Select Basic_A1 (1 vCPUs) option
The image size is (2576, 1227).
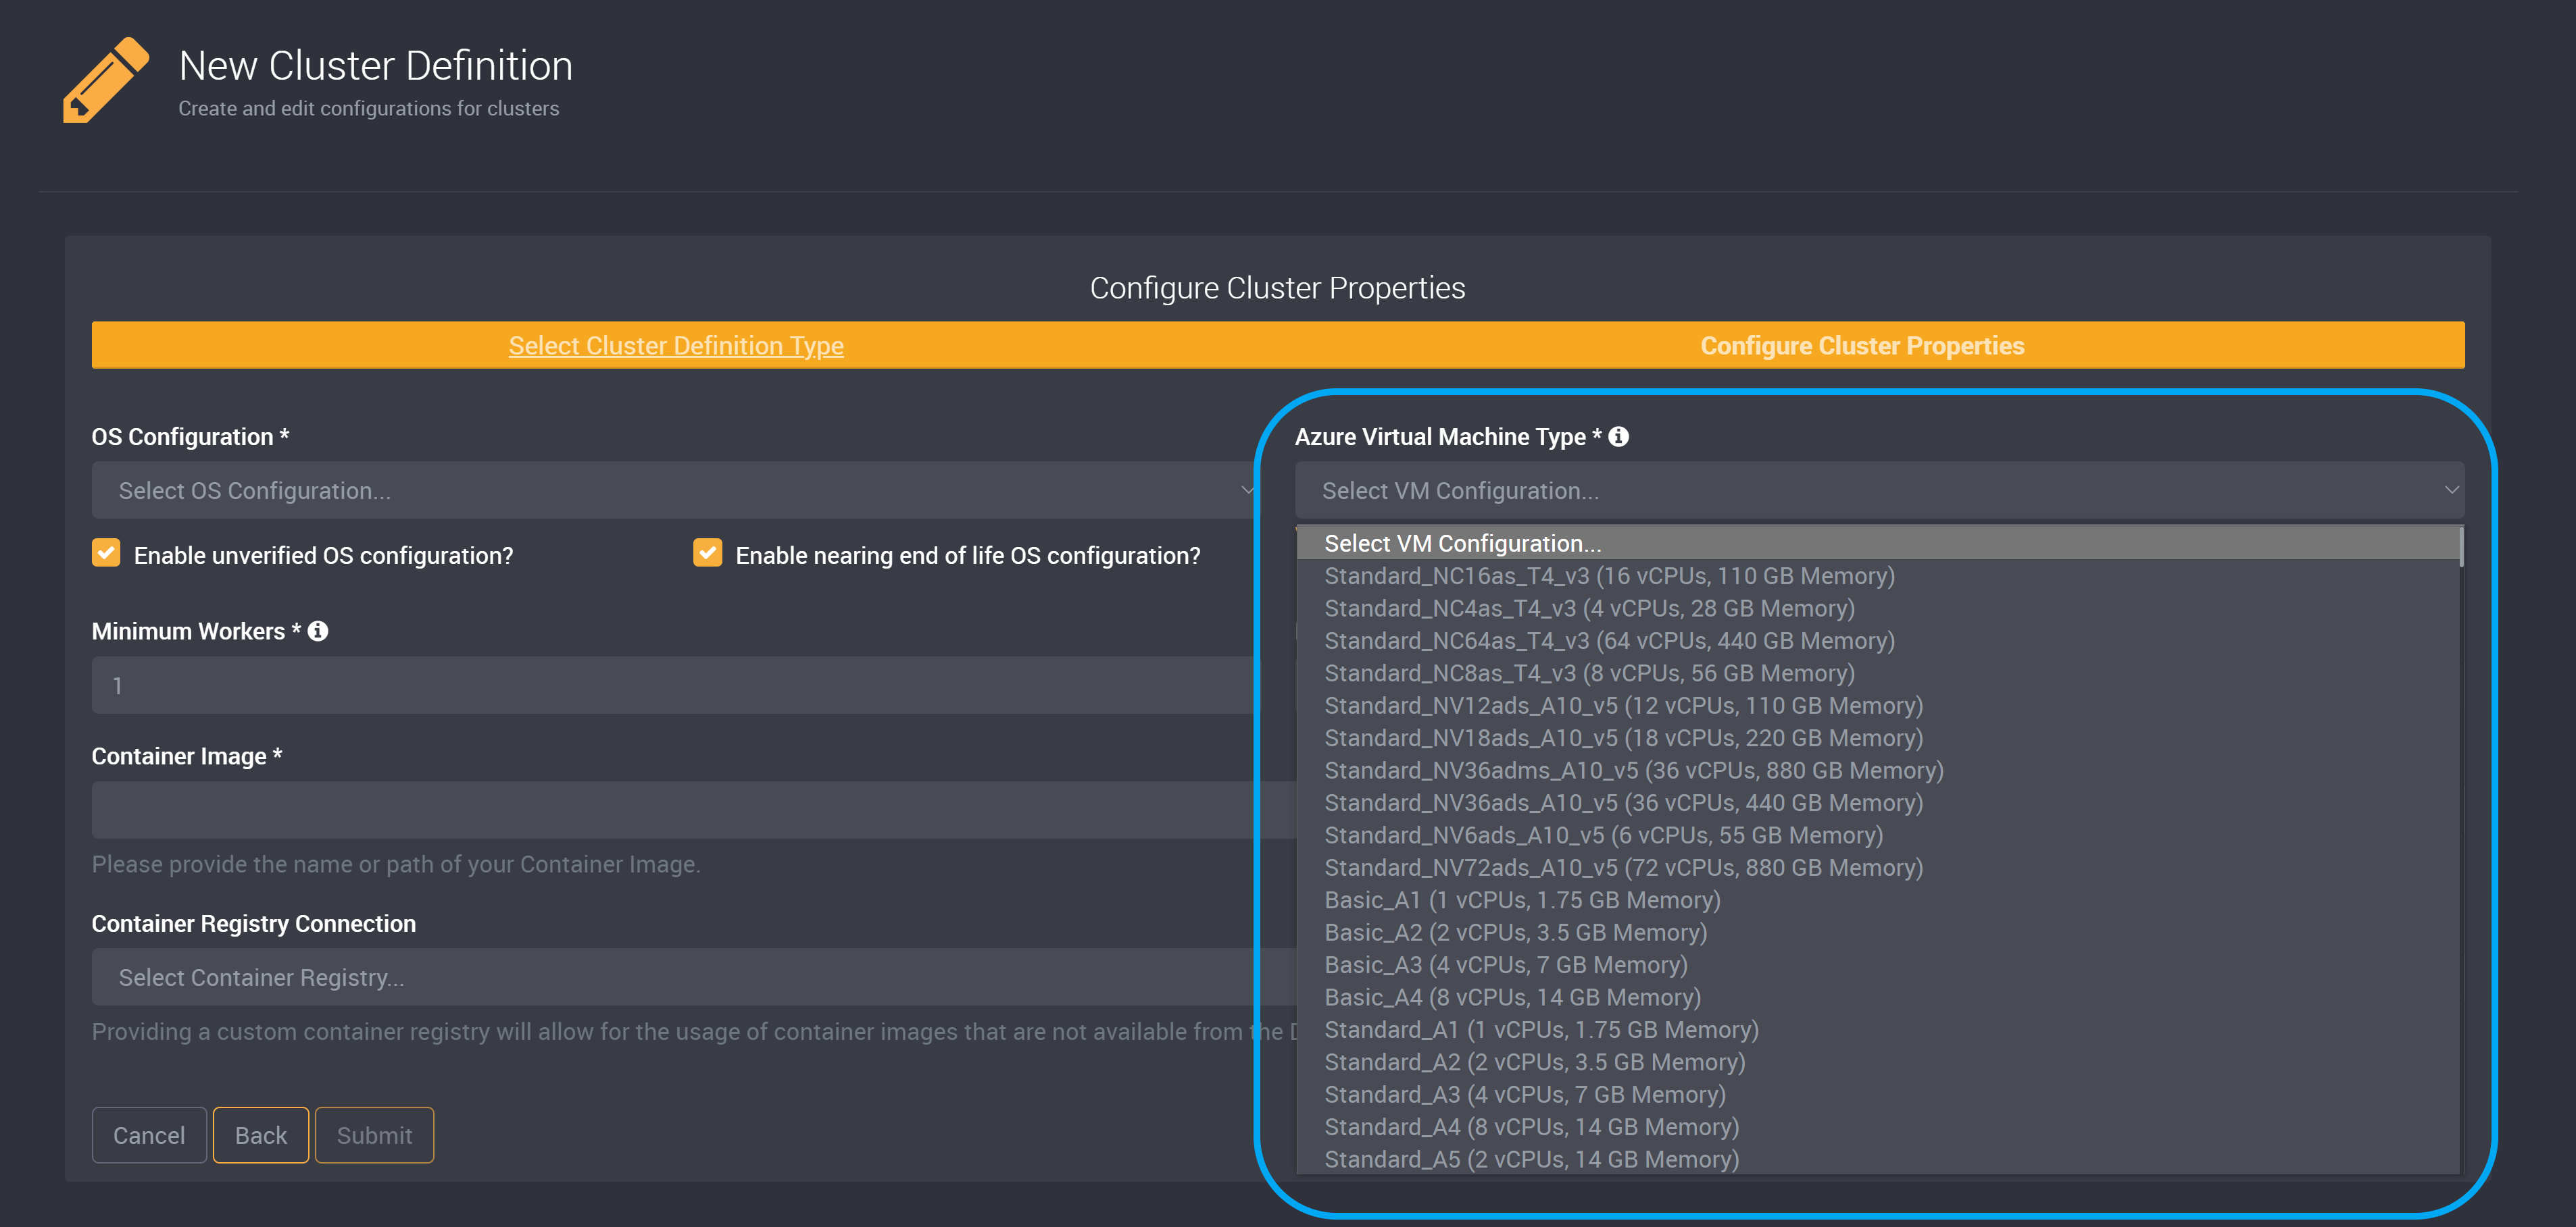1877,900
